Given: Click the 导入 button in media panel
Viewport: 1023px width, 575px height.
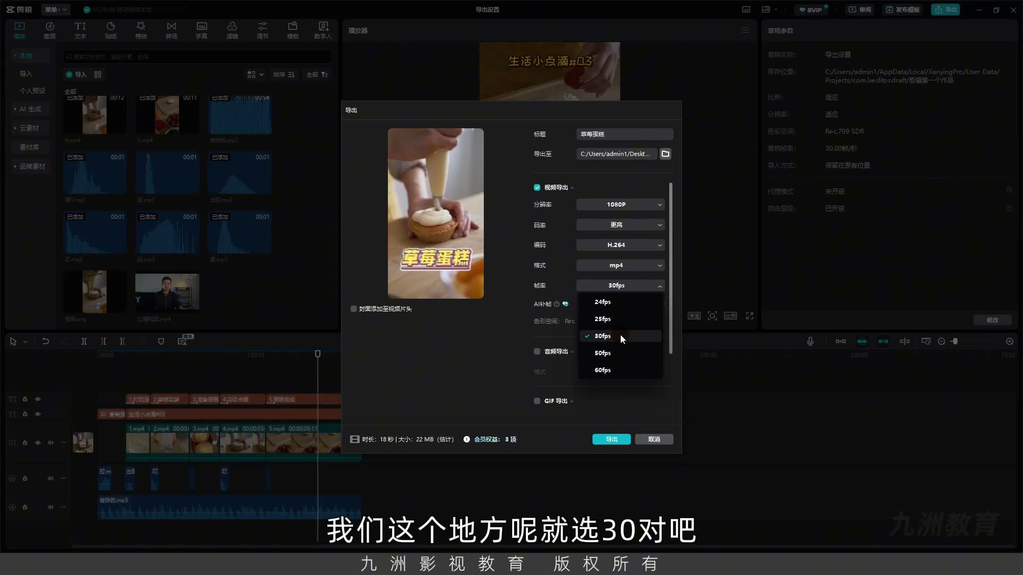Looking at the screenshot, I should 76,75.
